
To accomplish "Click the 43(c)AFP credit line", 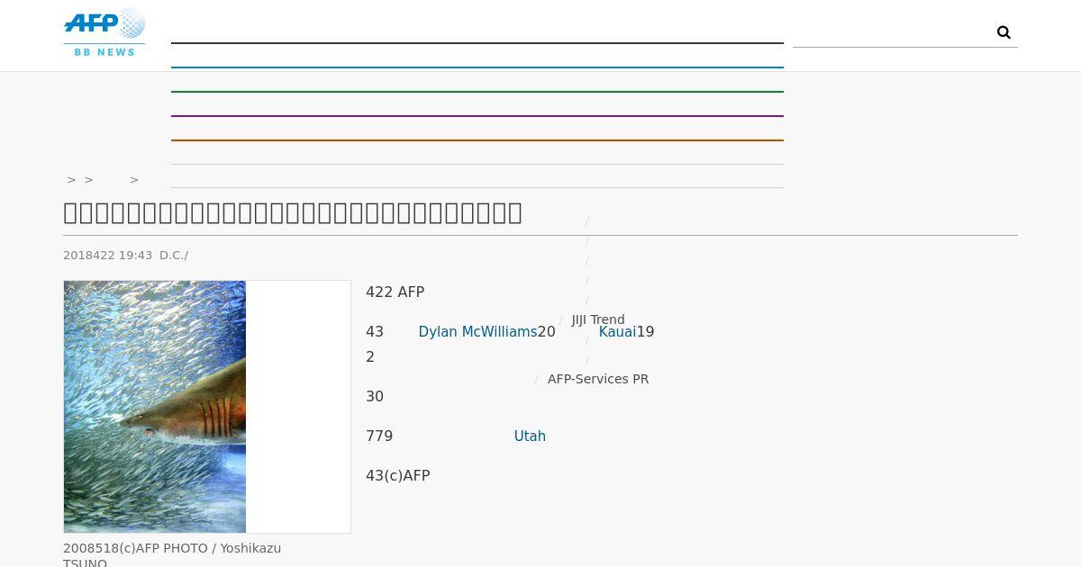I will point(398,476).
